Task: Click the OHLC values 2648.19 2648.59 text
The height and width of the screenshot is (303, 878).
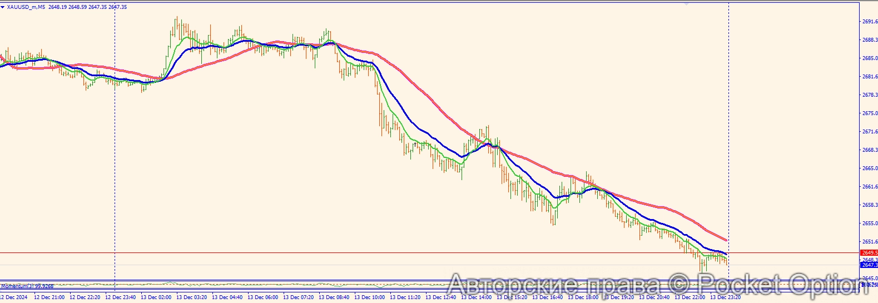Action: [x=67, y=7]
